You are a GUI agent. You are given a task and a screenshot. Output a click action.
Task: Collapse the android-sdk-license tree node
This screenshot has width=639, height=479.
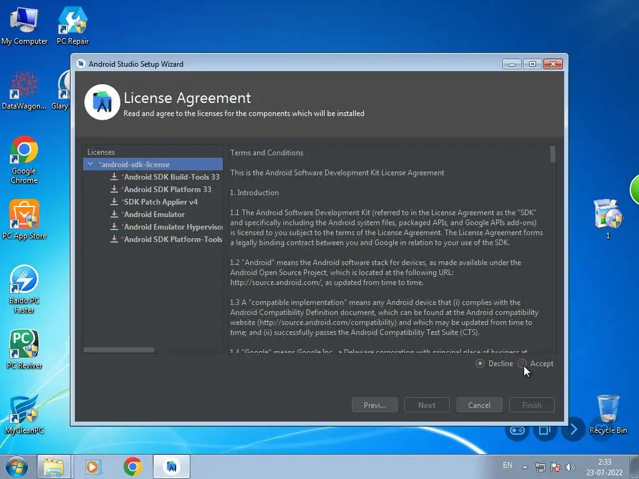[90, 164]
